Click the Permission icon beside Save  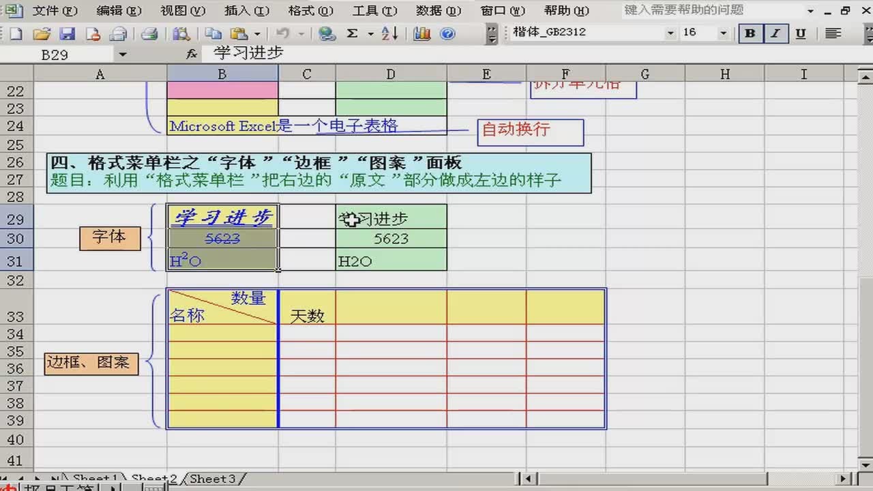click(x=93, y=33)
